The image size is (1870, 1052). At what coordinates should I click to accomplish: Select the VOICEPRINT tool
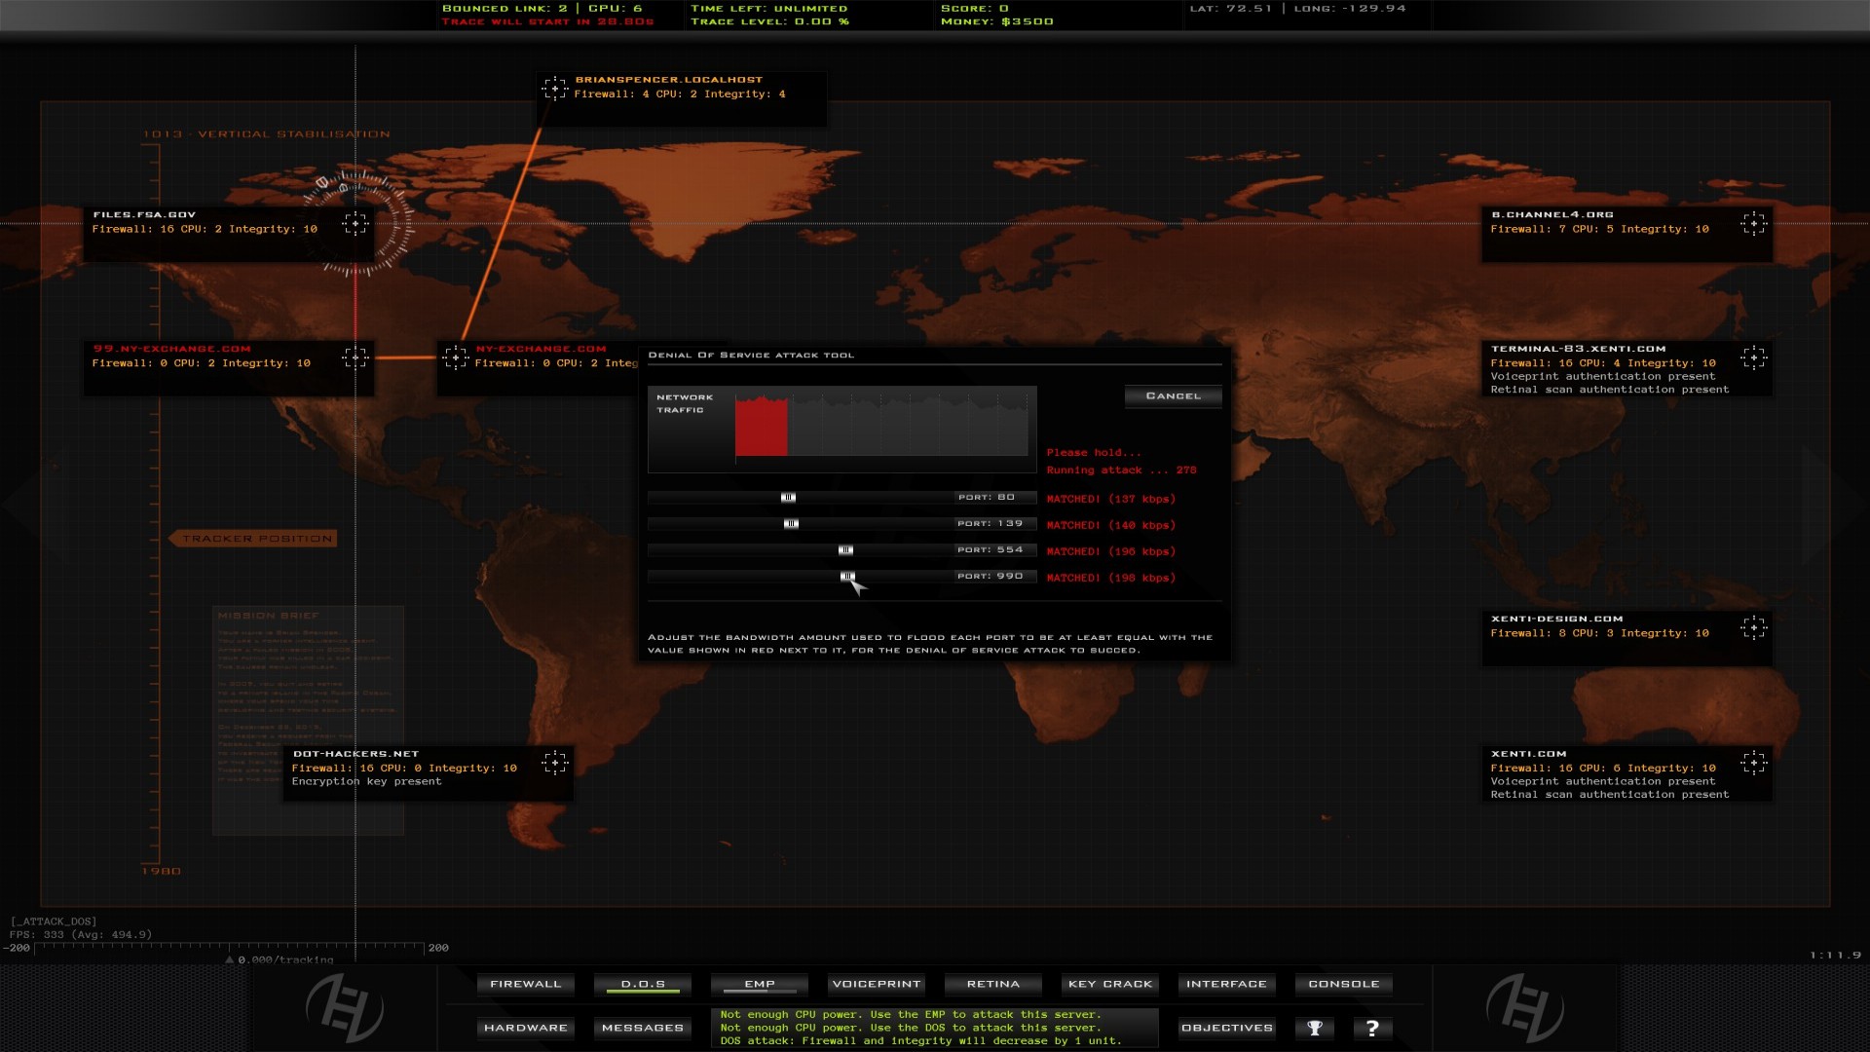tap(875, 984)
